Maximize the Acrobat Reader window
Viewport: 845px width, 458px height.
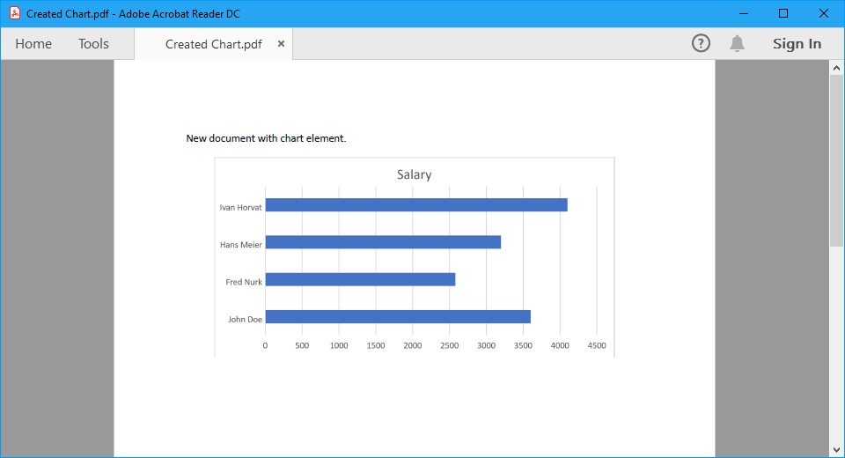click(783, 13)
